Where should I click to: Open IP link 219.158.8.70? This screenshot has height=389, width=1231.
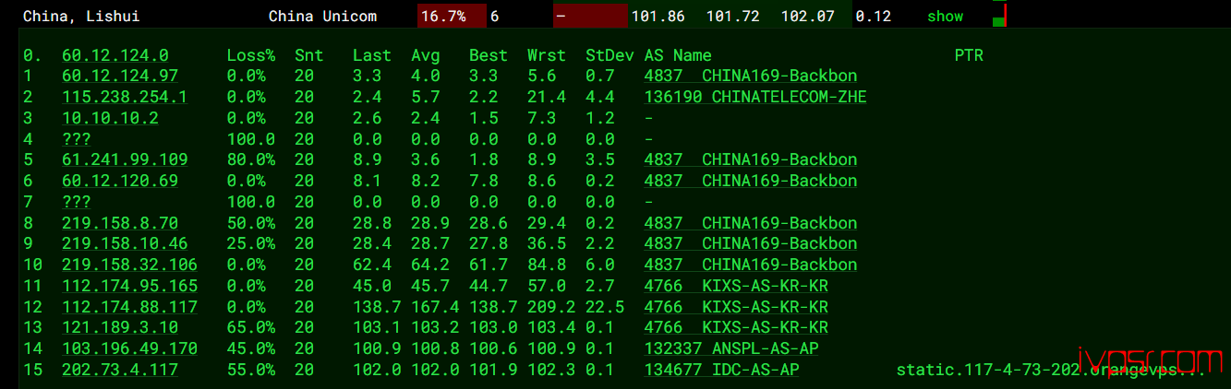(120, 223)
